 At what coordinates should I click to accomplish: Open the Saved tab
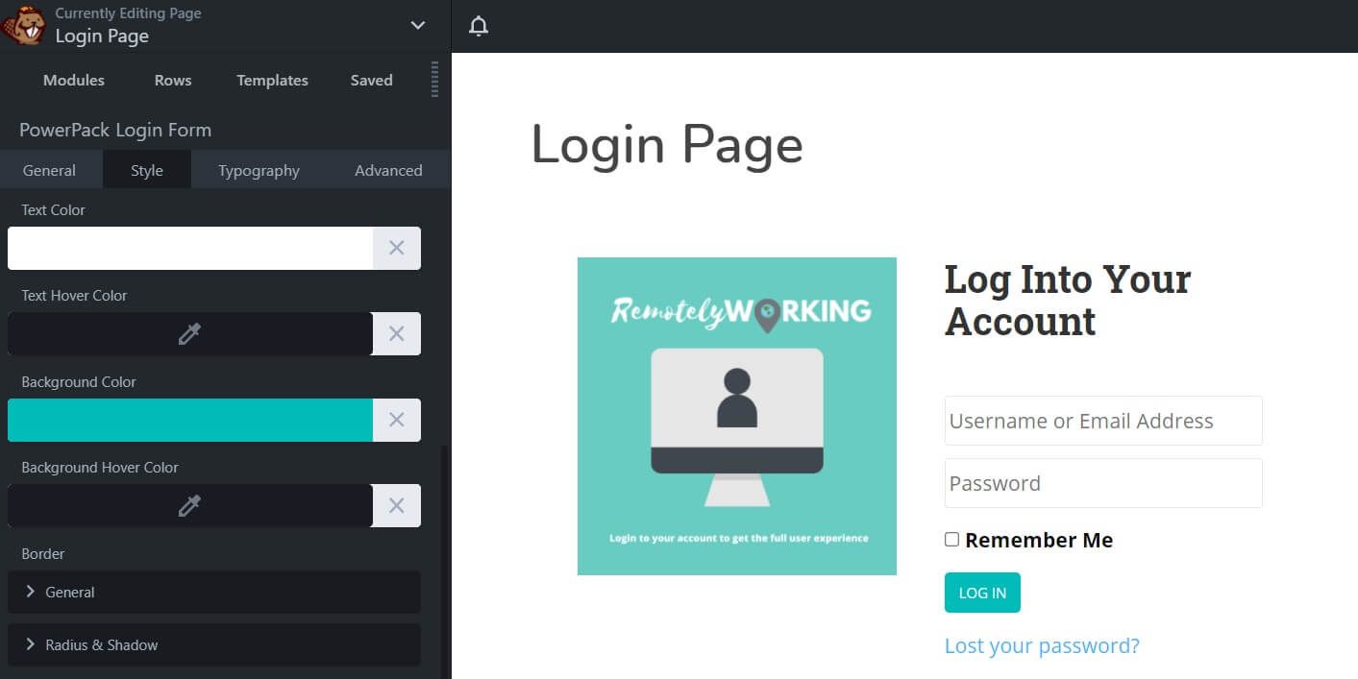(x=372, y=80)
